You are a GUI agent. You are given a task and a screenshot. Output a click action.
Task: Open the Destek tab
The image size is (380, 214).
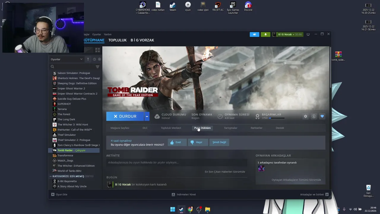coord(280,128)
